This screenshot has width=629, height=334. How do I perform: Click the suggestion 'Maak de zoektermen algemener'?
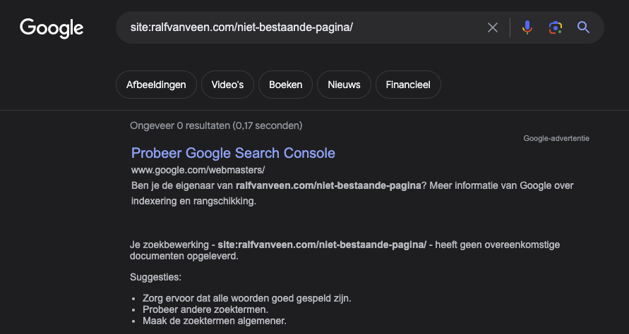click(x=215, y=321)
